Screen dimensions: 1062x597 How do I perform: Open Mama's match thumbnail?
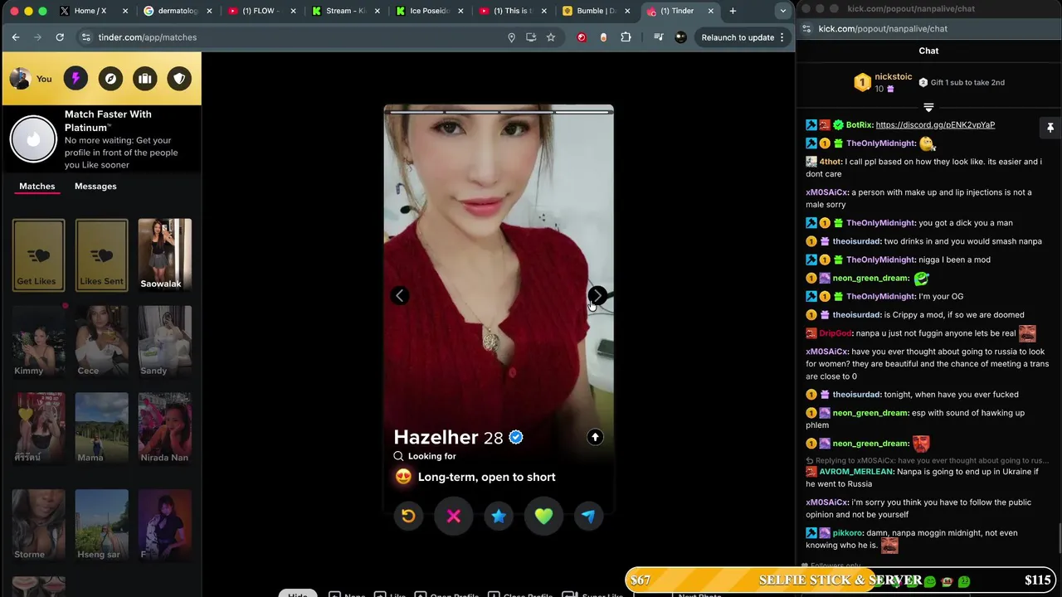(102, 429)
